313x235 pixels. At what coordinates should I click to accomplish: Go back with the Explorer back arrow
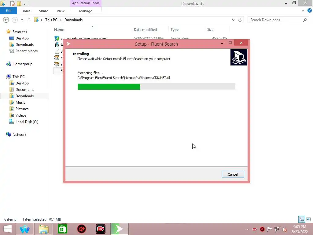[6, 20]
